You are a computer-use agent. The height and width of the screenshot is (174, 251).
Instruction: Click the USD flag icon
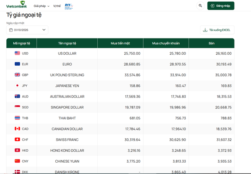coord(17,53)
